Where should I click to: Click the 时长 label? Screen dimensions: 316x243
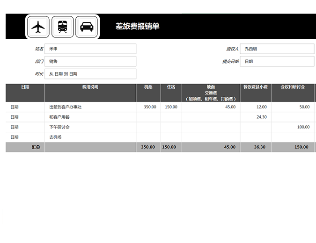pyautogui.click(x=39, y=74)
